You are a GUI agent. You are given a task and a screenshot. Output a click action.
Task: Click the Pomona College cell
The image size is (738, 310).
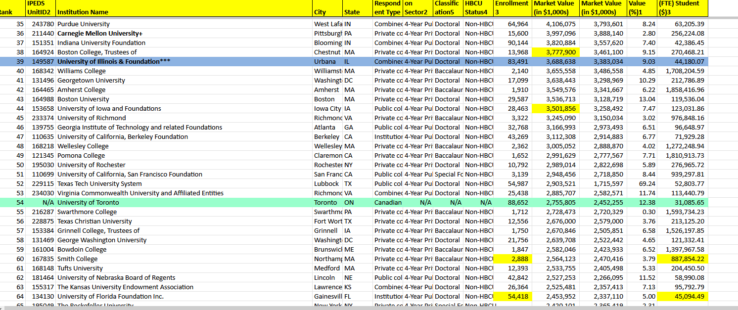184,155
